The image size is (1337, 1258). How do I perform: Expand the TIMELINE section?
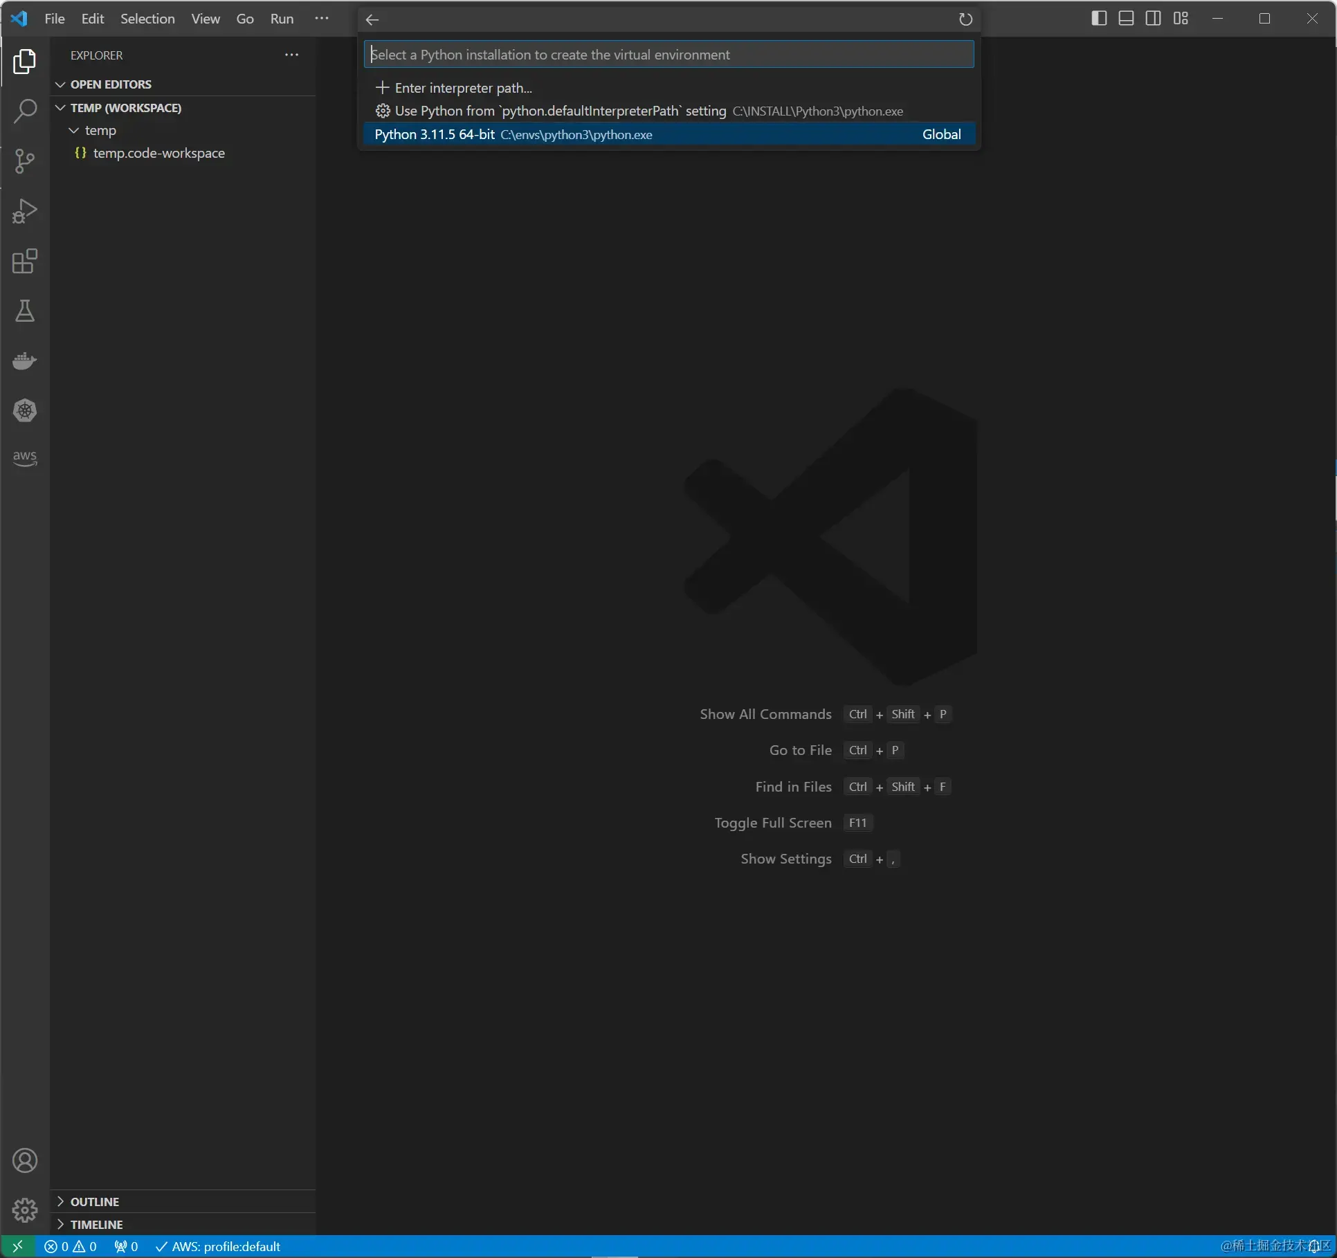(96, 1225)
